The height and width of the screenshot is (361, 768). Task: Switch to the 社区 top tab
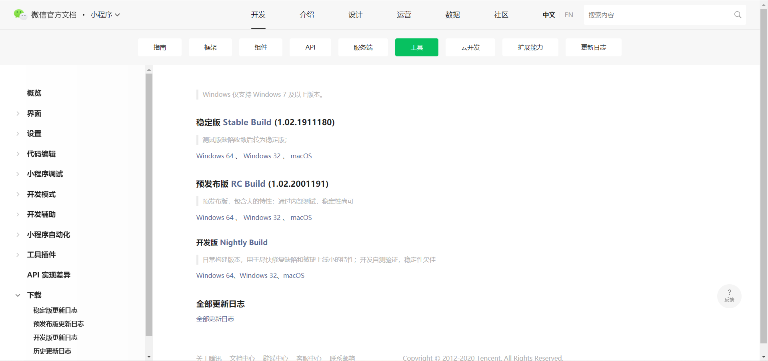(501, 15)
